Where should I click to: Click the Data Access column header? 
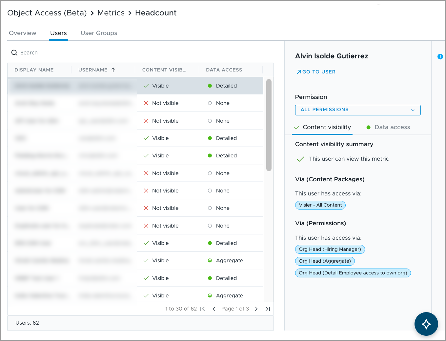coord(224,70)
